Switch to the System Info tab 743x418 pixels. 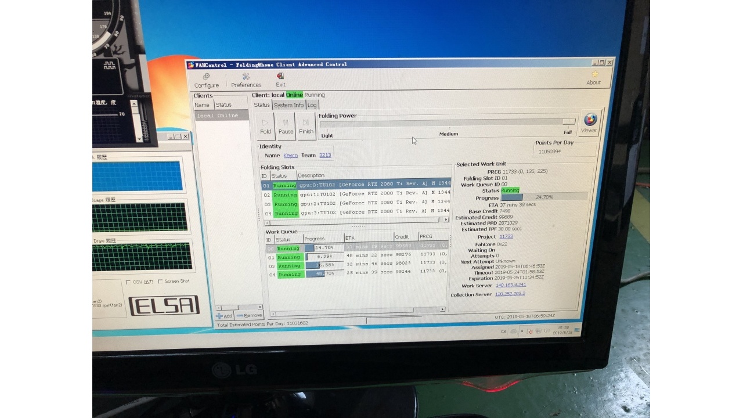(288, 105)
